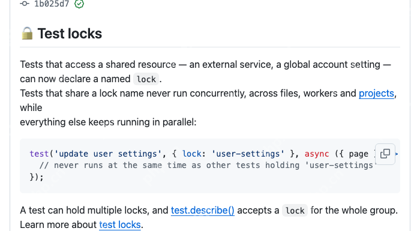Click 'everything else keeps running in parallel:' text

pos(108,122)
